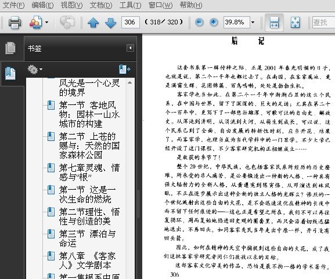Open bookmark 第二节理性、悟性与创造的美
The height and width of the screenshot is (279, 335).
tap(89, 216)
